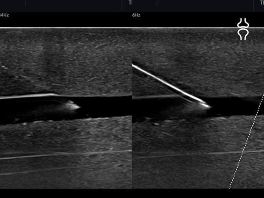The width and height of the screenshot is (264, 198).
Task: Click the divider between the two ultrasound panes
Action: coord(132,108)
